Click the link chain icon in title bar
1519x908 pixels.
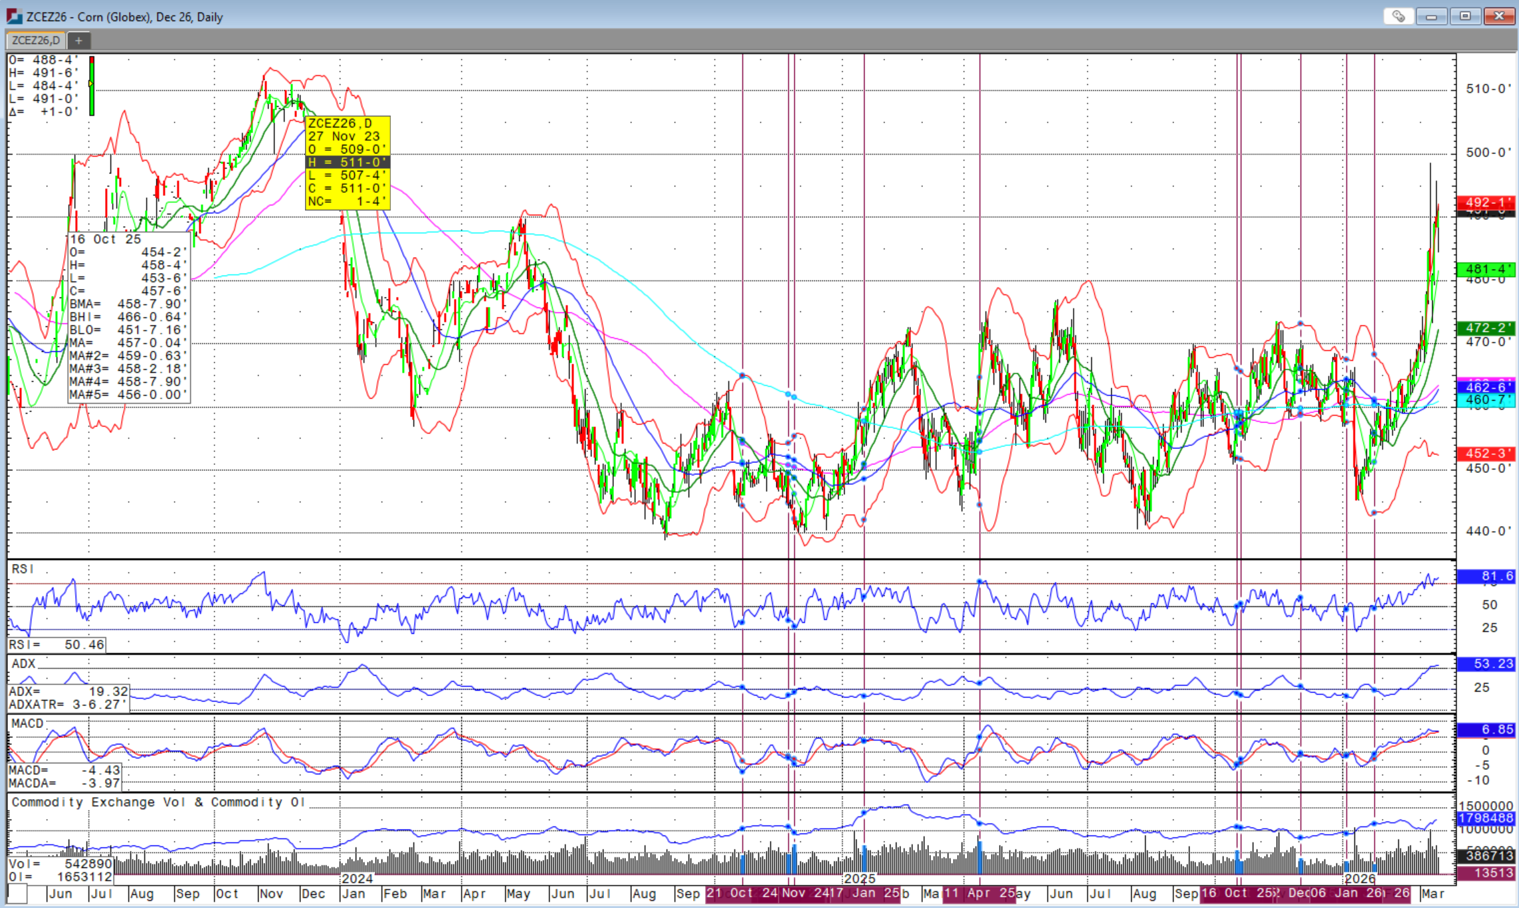tap(1398, 16)
